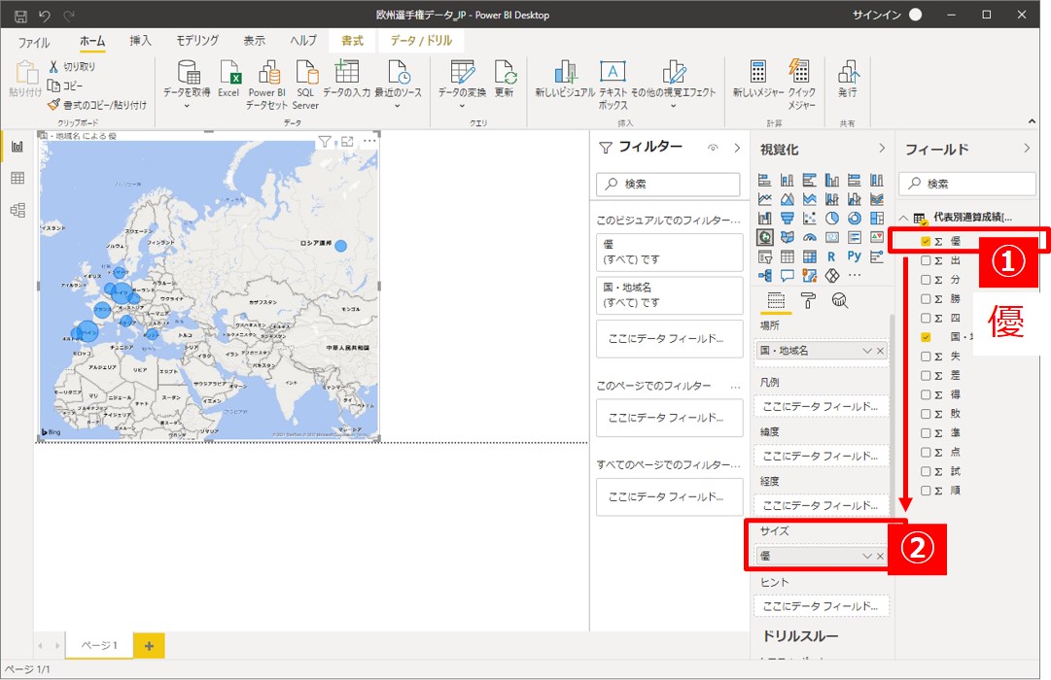Open the Format paint roller tab
Viewport: 1051px width, 680px height.
[x=808, y=300]
